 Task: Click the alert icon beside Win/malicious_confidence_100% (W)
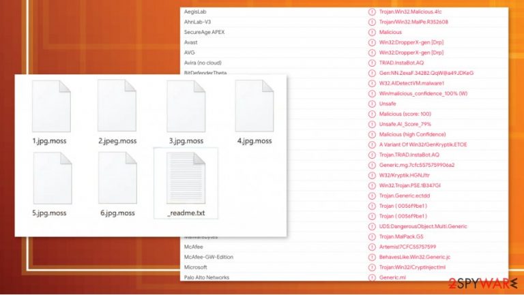tap(372, 93)
